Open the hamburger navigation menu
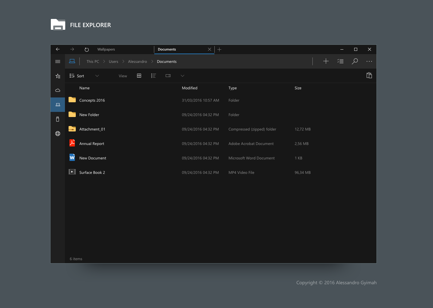Screen dimensions: 433x308 pos(58,61)
